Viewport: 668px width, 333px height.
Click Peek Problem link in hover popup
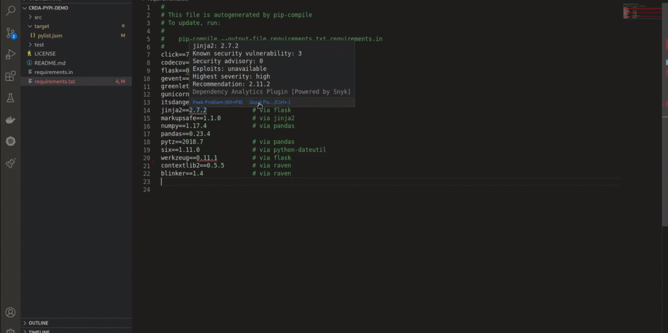[217, 102]
